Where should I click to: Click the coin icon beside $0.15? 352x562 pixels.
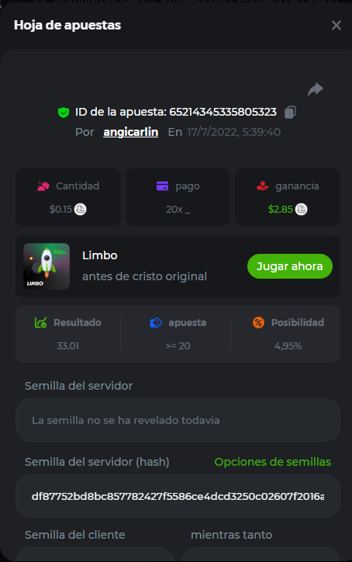80,209
